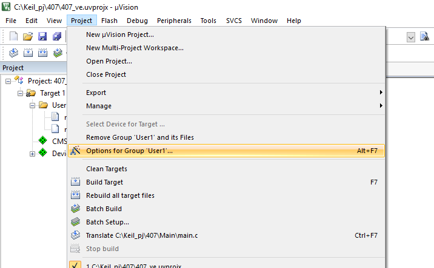
Task: Click the Translate main.c menu icon
Action: point(75,235)
